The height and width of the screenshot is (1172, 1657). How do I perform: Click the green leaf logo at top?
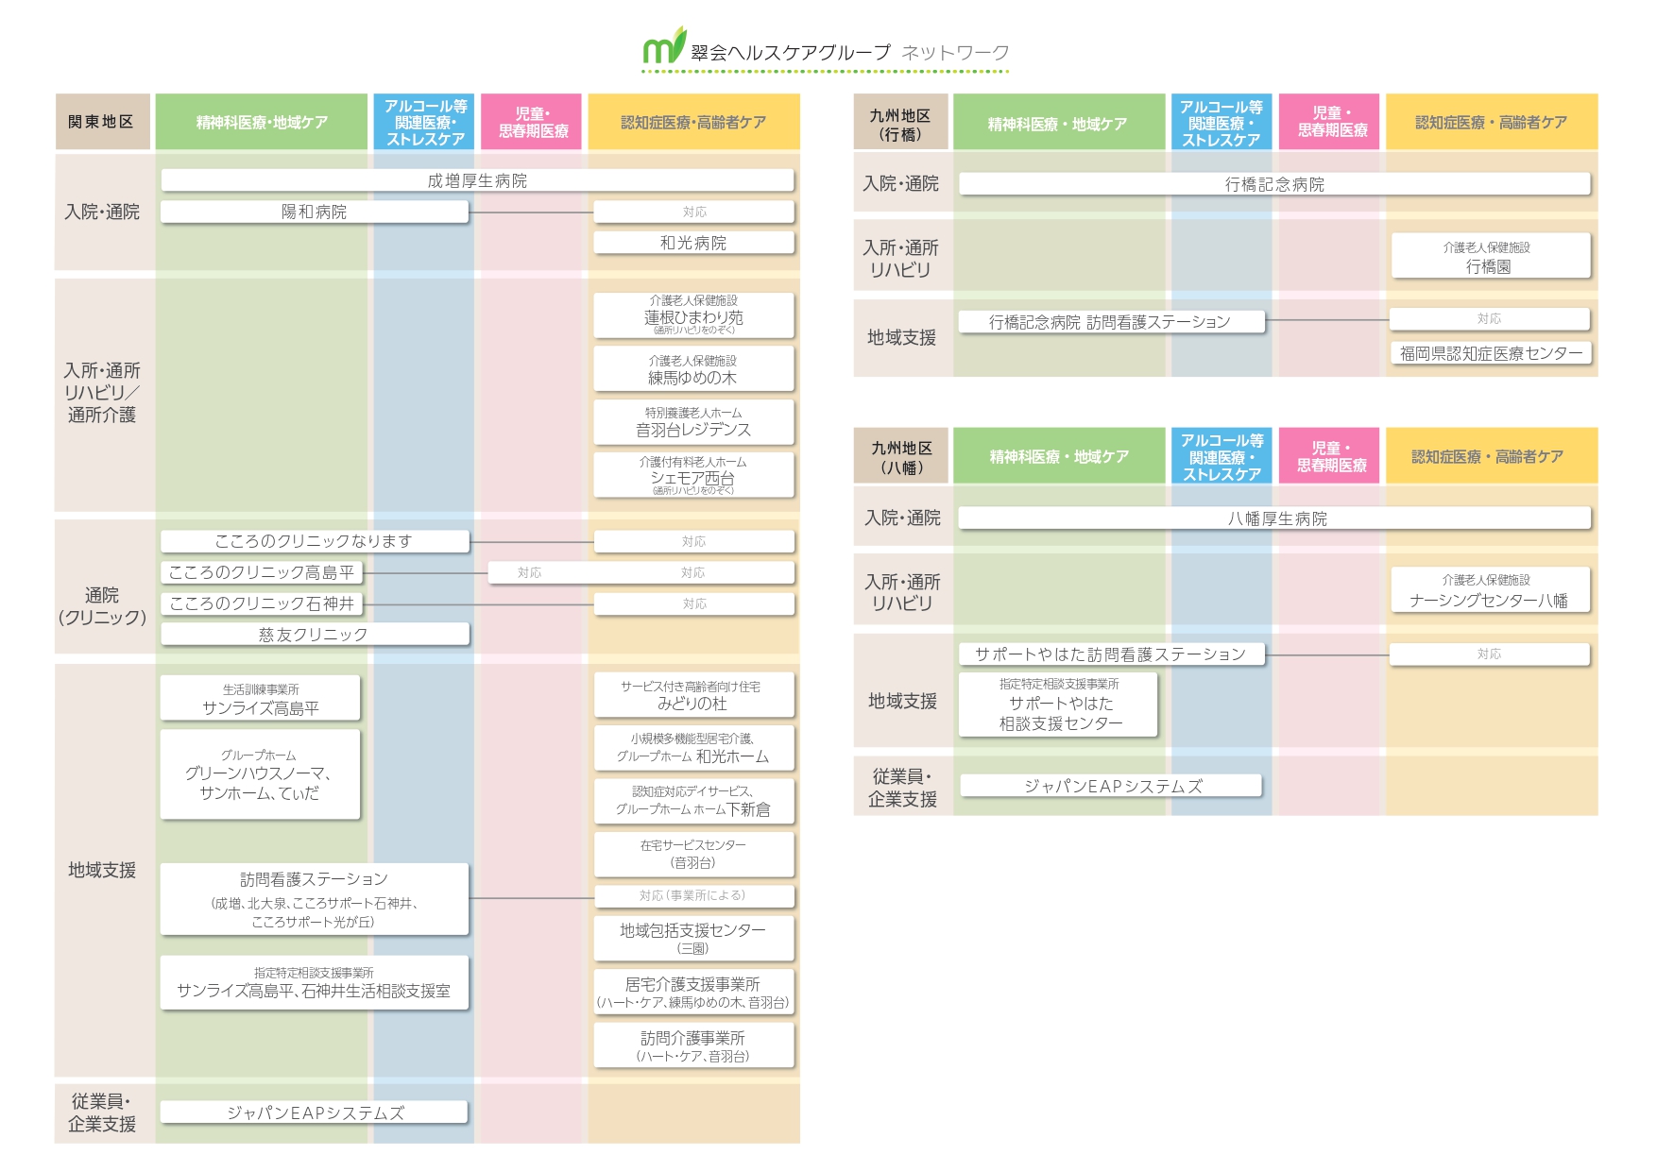pos(663,46)
